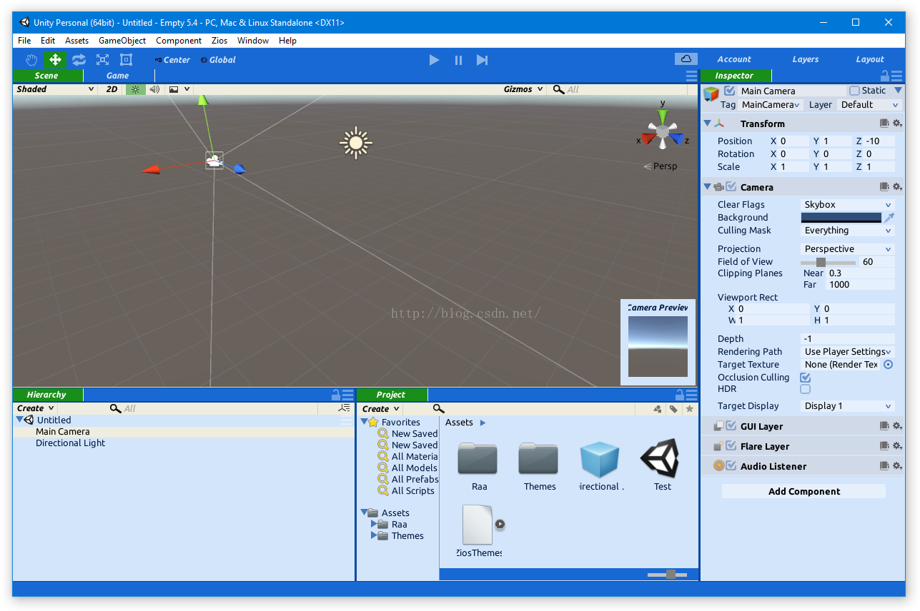
Task: Lock the Inspector panel
Action: click(x=884, y=76)
